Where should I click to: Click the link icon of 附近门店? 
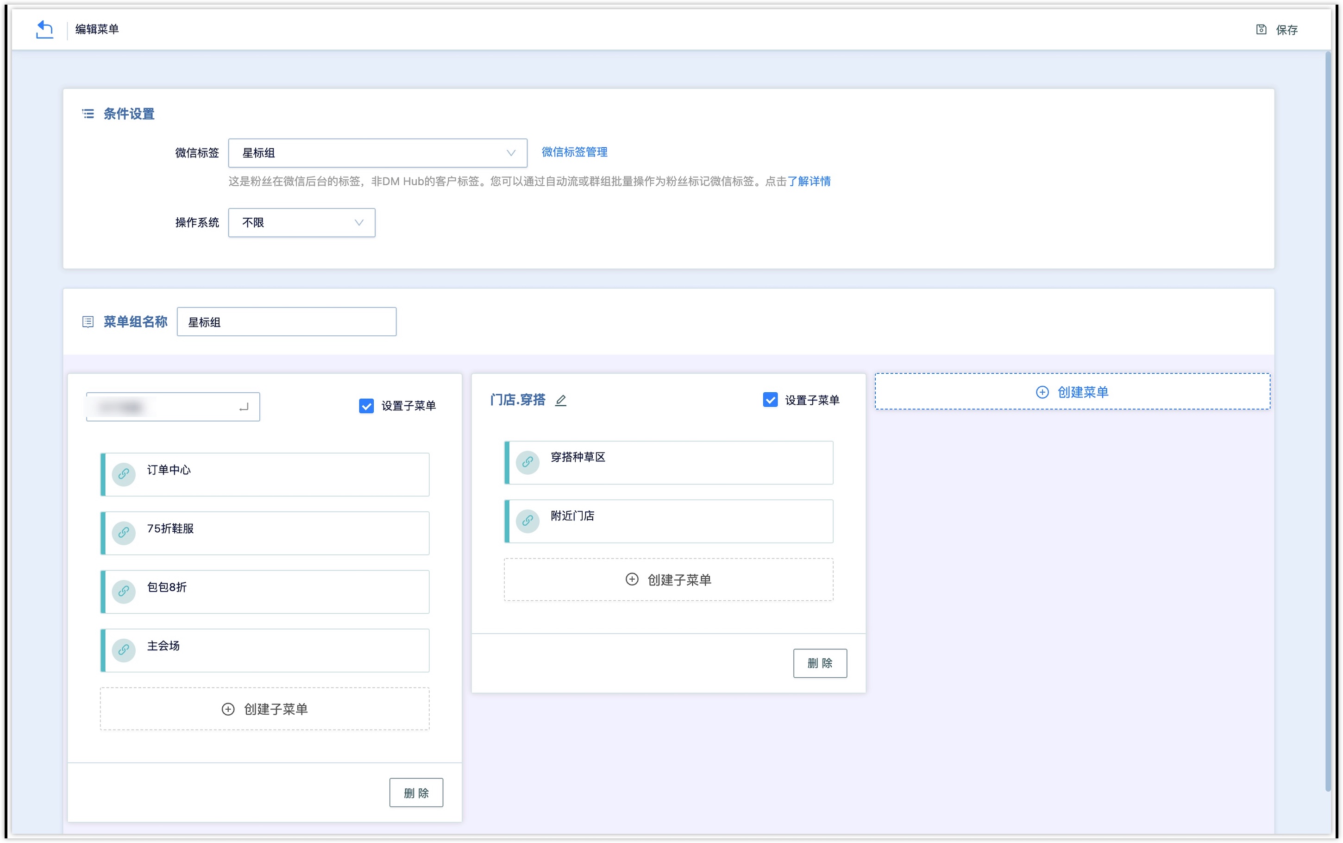(528, 521)
